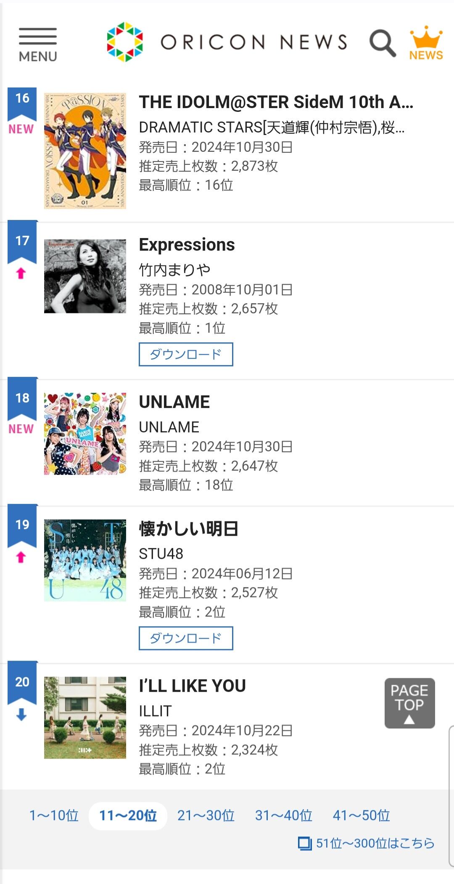Open the I'LL LIKE YOU cover image
Image resolution: width=454 pixels, height=884 pixels.
(x=85, y=717)
